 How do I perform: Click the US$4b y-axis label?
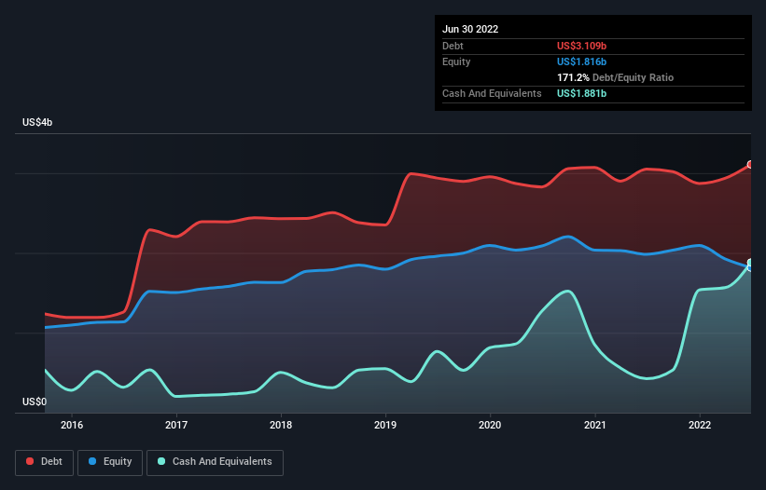tap(37, 122)
